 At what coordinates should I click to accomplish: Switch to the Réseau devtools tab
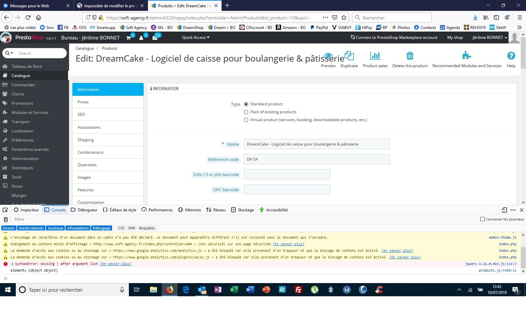216,210
